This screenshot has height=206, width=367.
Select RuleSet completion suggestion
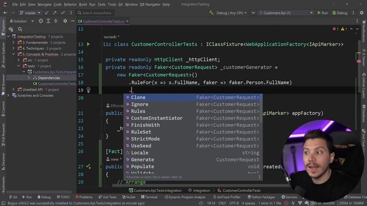coord(193,132)
